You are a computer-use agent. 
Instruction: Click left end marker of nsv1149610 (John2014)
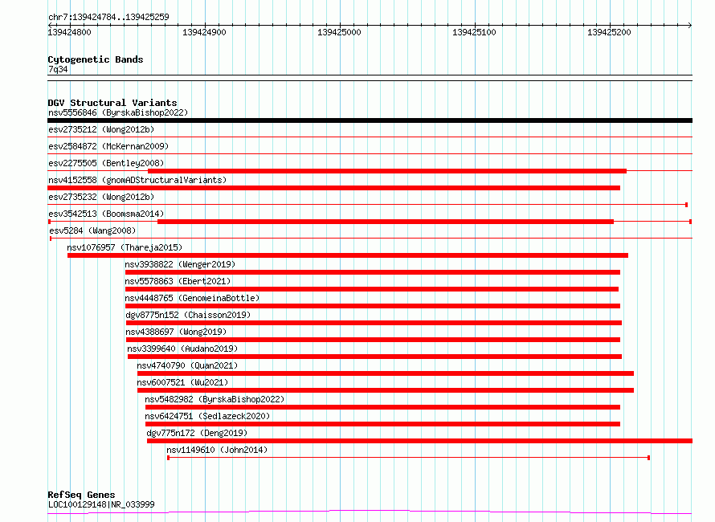[168, 458]
